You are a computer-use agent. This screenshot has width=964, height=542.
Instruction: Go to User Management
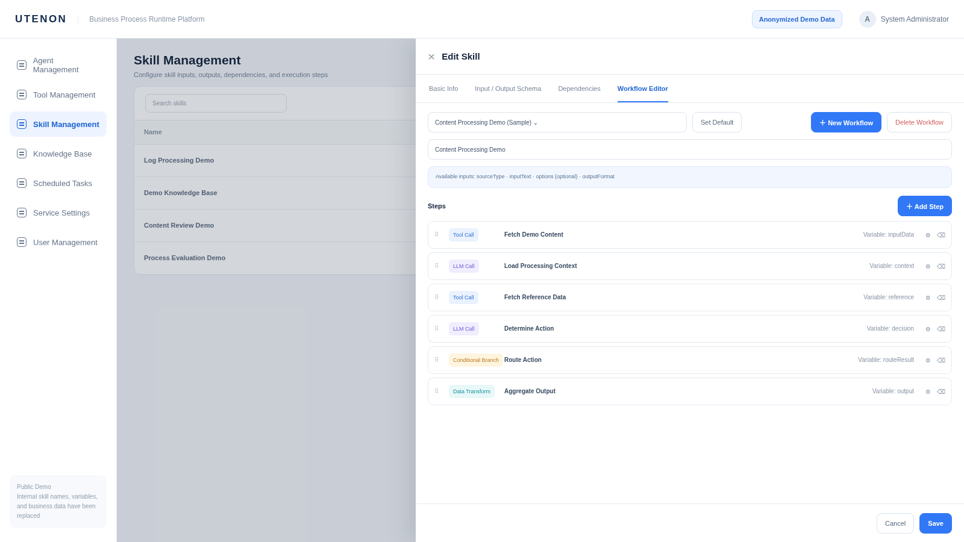click(58, 242)
